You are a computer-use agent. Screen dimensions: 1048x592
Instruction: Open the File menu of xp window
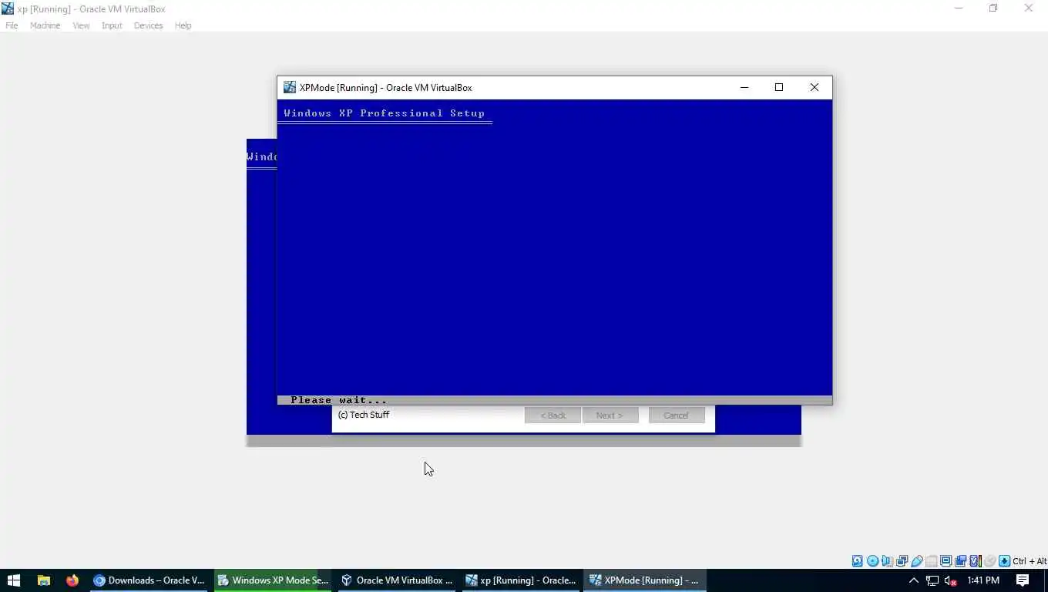[12, 25]
